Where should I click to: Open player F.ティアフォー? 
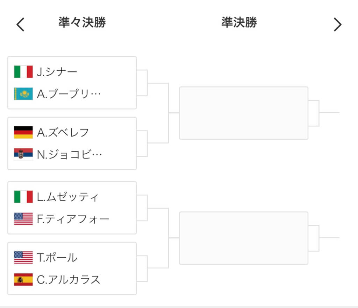click(73, 219)
